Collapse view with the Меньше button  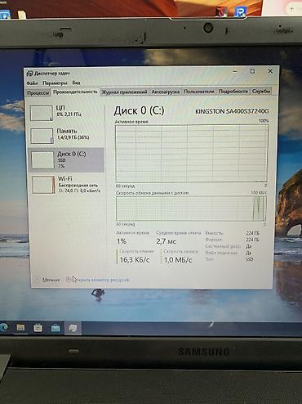47,280
